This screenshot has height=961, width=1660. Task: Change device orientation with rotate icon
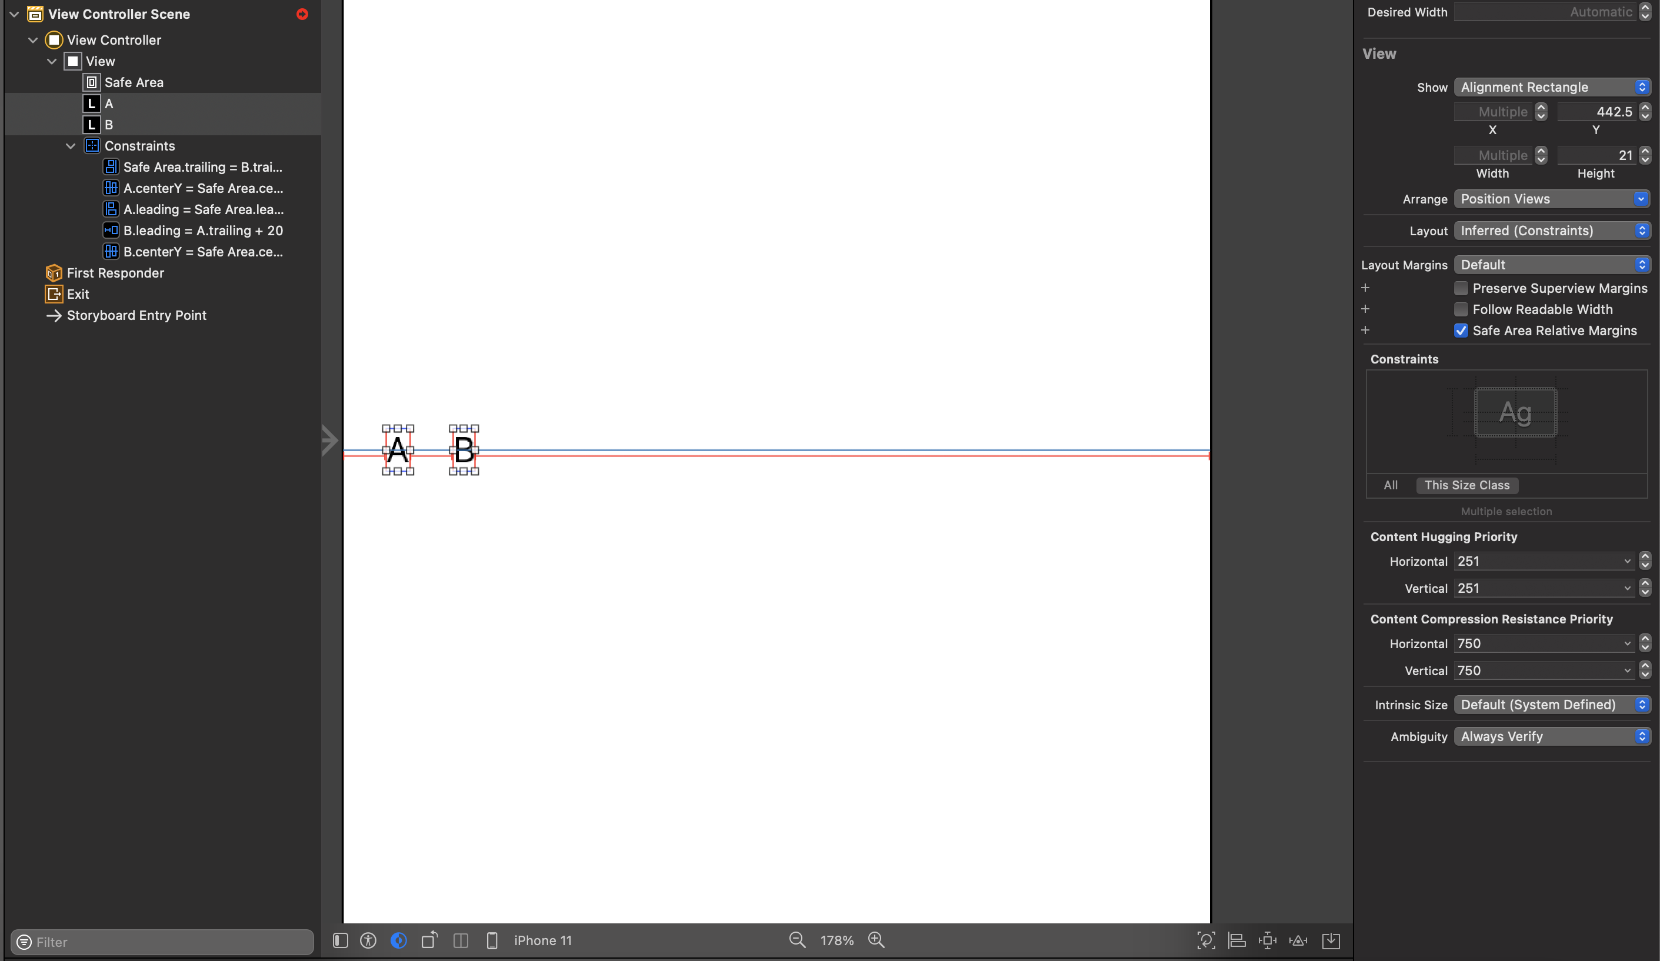coord(429,940)
